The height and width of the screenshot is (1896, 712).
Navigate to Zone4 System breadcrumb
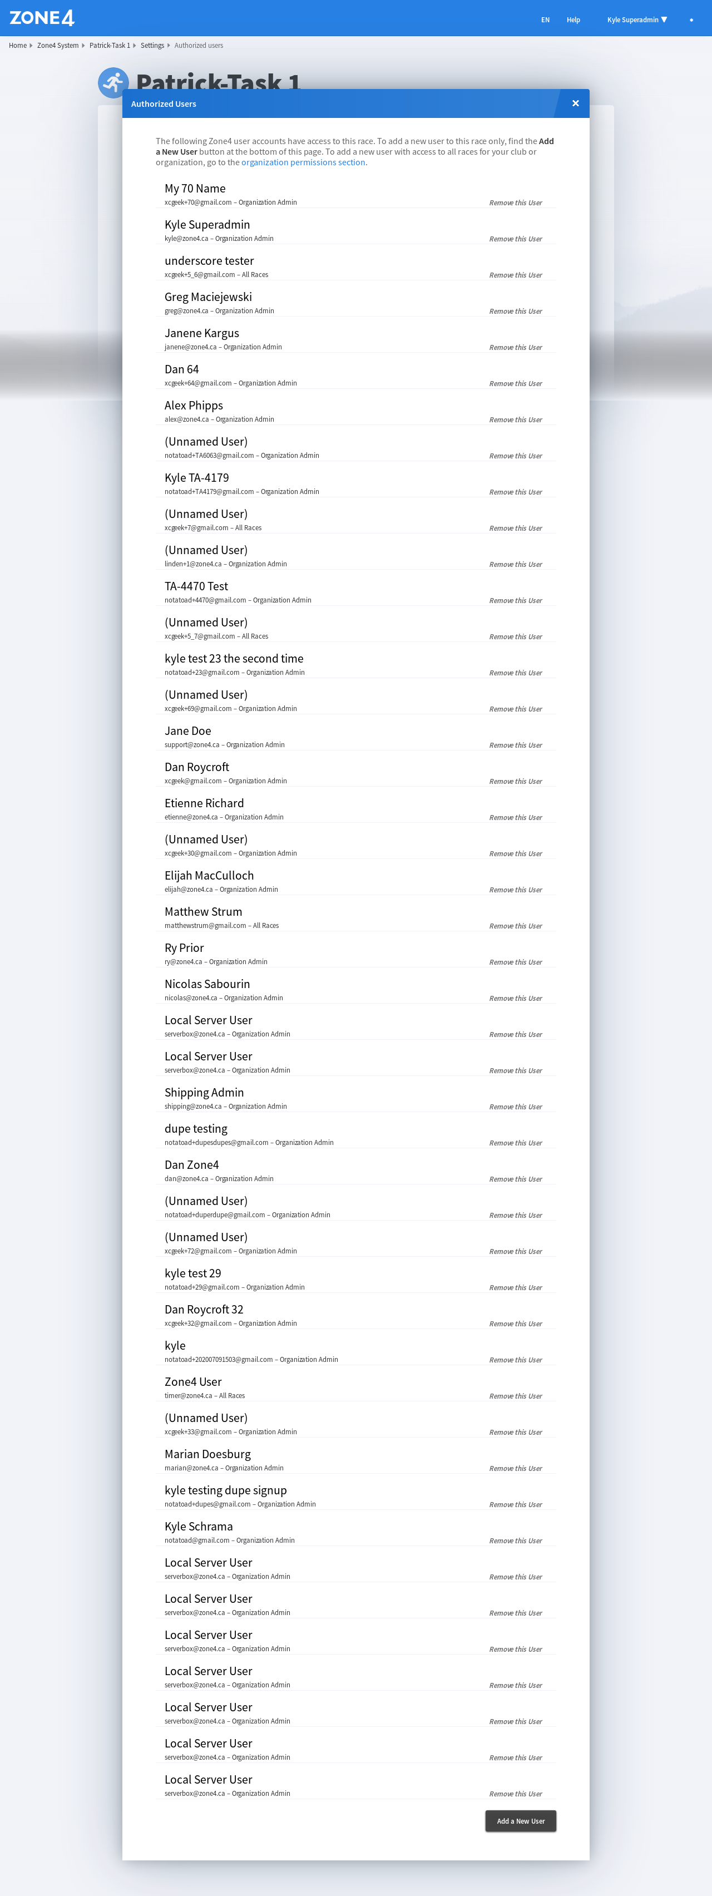(x=57, y=46)
